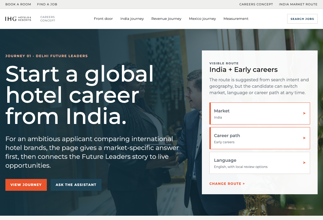Click the Ask the Assistant button
Screen dimensions: 323x220
click(76, 185)
